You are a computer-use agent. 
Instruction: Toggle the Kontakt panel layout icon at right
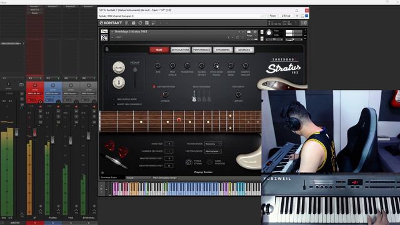[304, 23]
